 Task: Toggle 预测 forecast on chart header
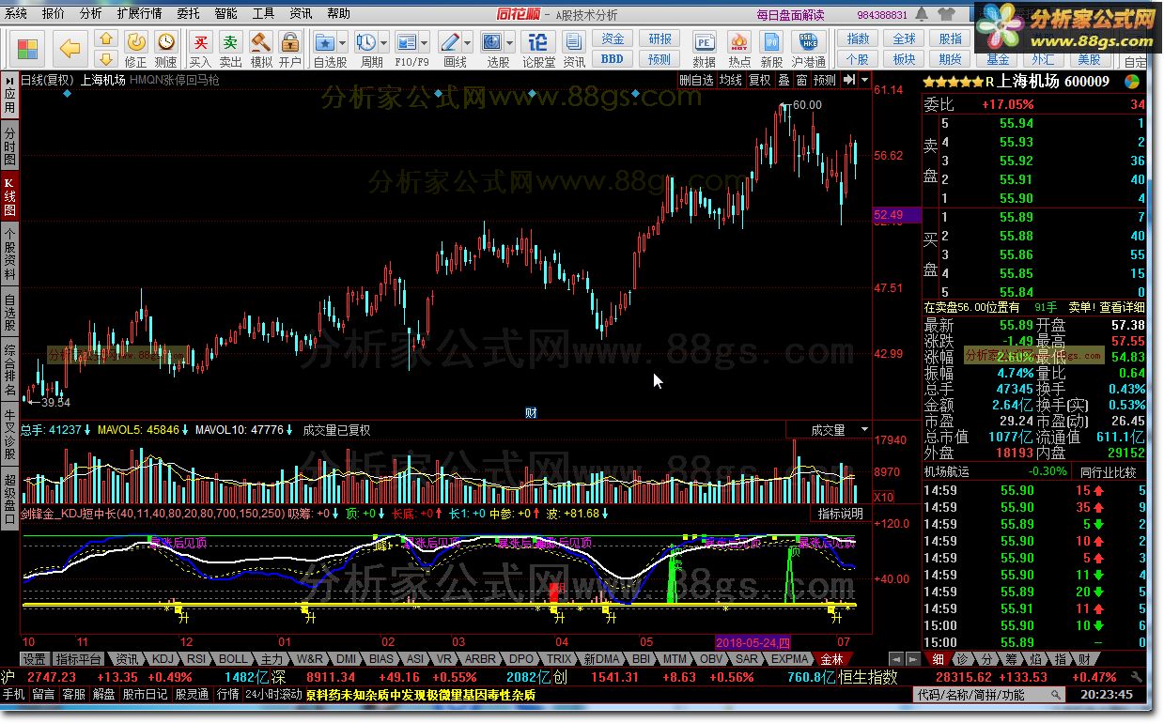(824, 81)
